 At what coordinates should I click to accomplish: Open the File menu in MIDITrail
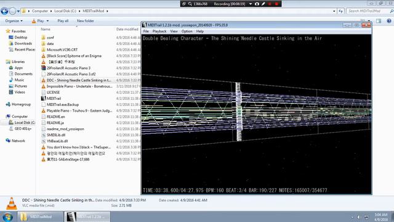click(x=146, y=31)
